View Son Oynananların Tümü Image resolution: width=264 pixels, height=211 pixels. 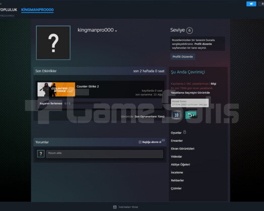coord(149,117)
